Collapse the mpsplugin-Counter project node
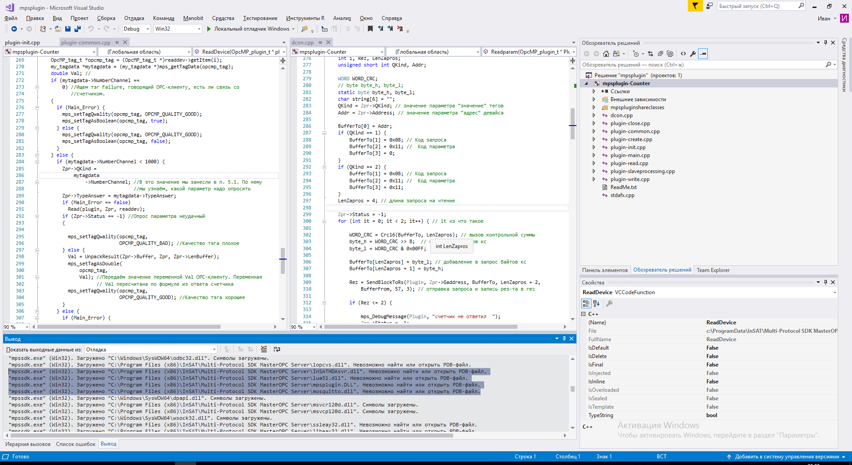The image size is (852, 465). pyautogui.click(x=586, y=83)
